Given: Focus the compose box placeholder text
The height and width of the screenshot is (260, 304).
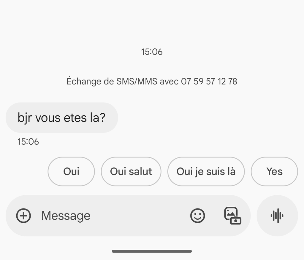Looking at the screenshot, I should [x=66, y=216].
